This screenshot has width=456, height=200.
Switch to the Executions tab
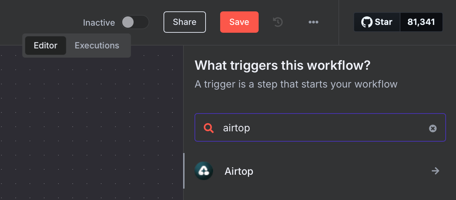click(x=97, y=46)
